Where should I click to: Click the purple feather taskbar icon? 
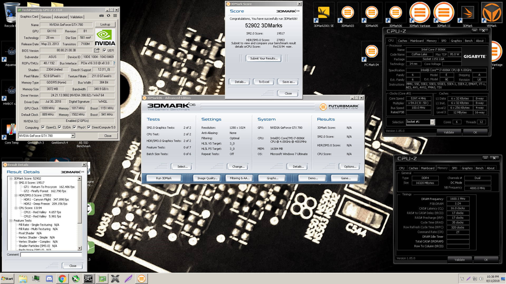[128, 279]
